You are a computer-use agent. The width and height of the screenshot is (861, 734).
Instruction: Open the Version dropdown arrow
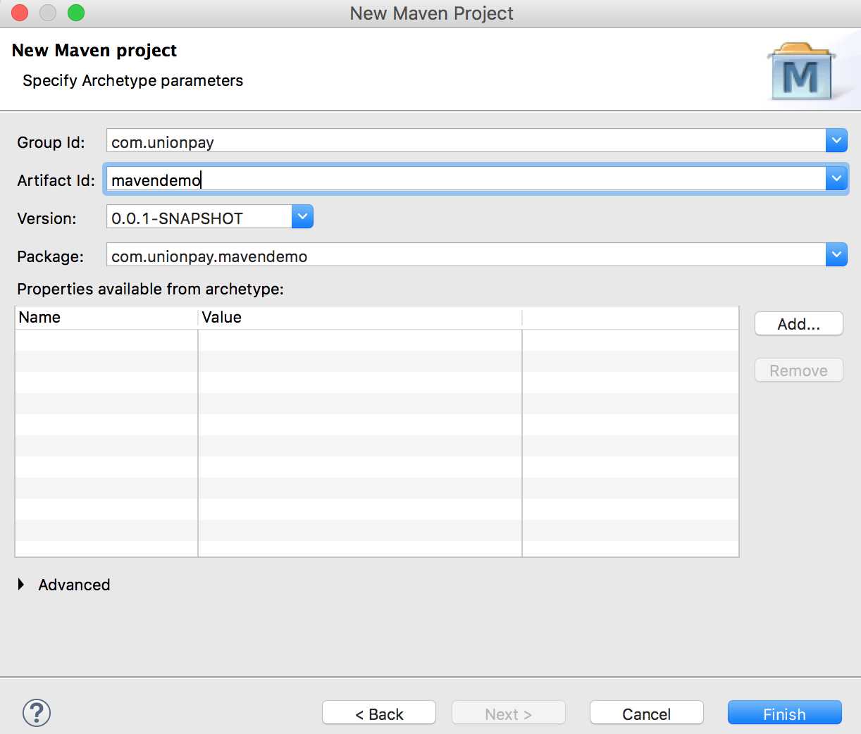tap(302, 216)
